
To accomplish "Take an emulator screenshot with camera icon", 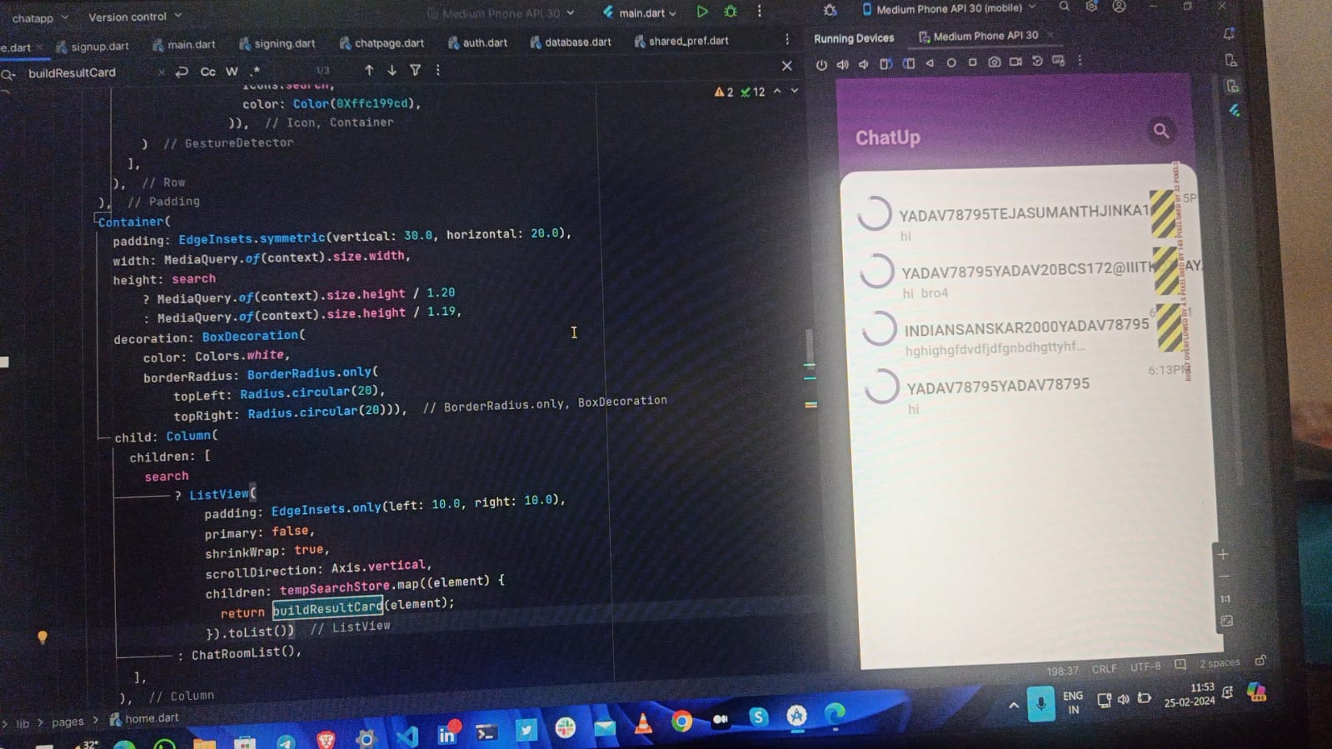I will tap(994, 62).
